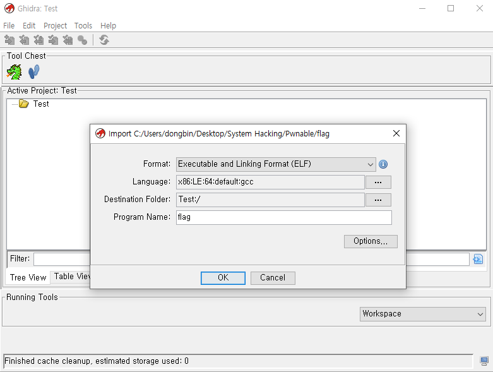Click the Program Name field
The width and height of the screenshot is (493, 372).
point(284,217)
